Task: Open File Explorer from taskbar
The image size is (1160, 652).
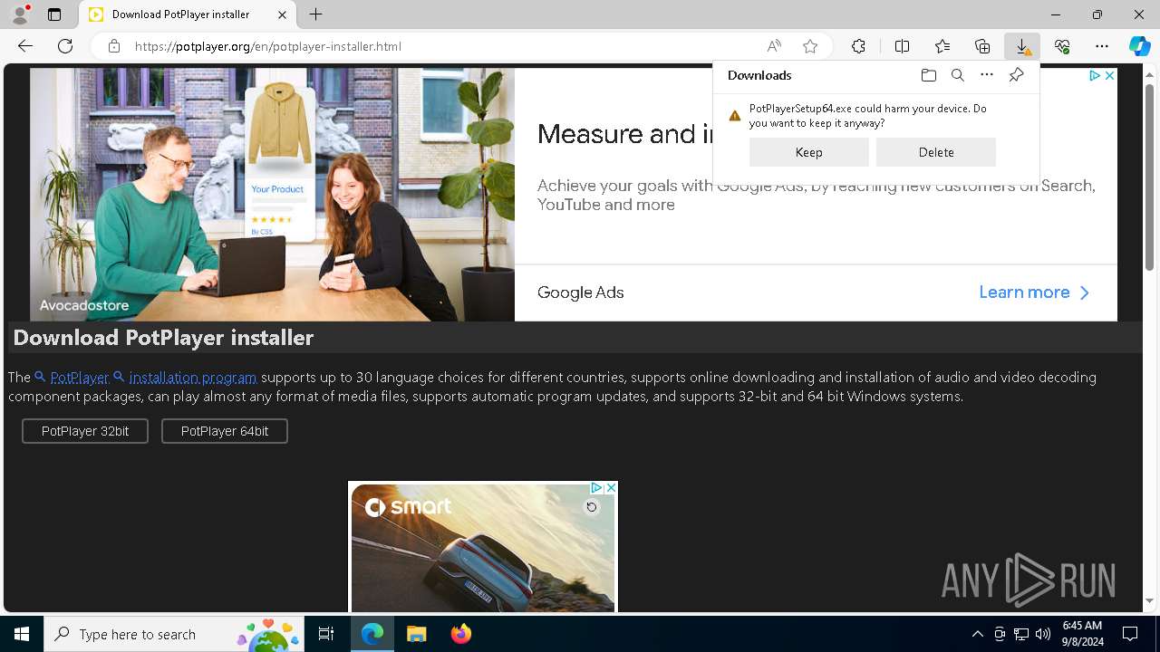Action: pos(416,634)
